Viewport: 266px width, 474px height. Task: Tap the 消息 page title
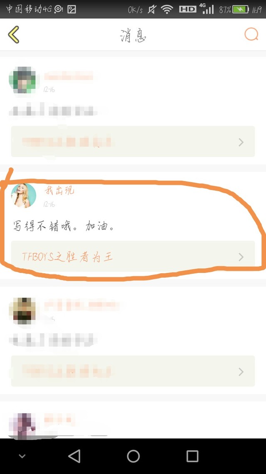133,36
